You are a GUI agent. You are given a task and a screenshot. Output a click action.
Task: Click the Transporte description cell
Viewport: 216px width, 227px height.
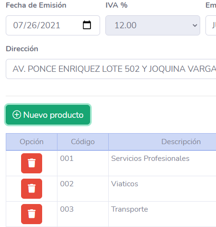[x=162, y=214]
